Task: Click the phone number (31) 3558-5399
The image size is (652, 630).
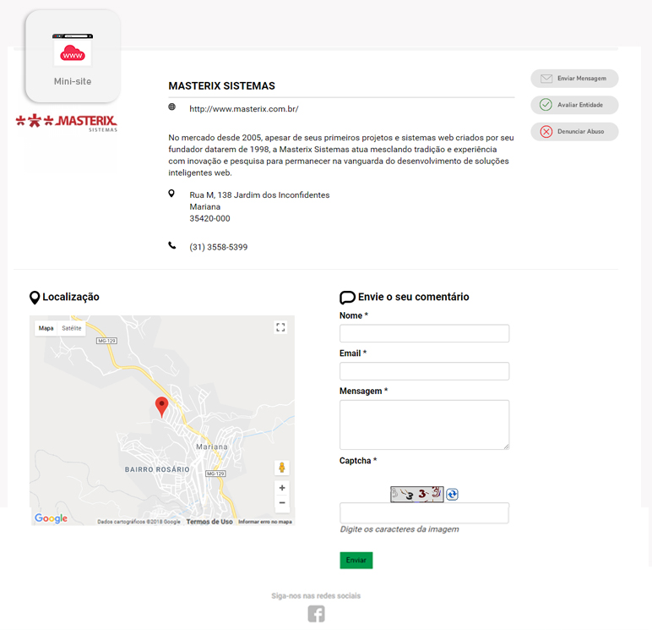Action: (218, 247)
